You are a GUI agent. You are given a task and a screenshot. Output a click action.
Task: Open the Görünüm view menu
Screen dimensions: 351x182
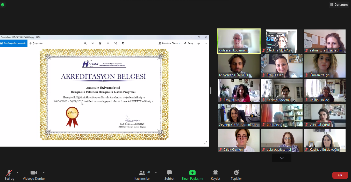point(339,5)
